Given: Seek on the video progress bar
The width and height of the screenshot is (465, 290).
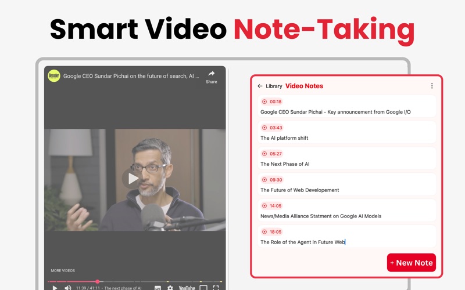Looking at the screenshot, I should 135,281.
